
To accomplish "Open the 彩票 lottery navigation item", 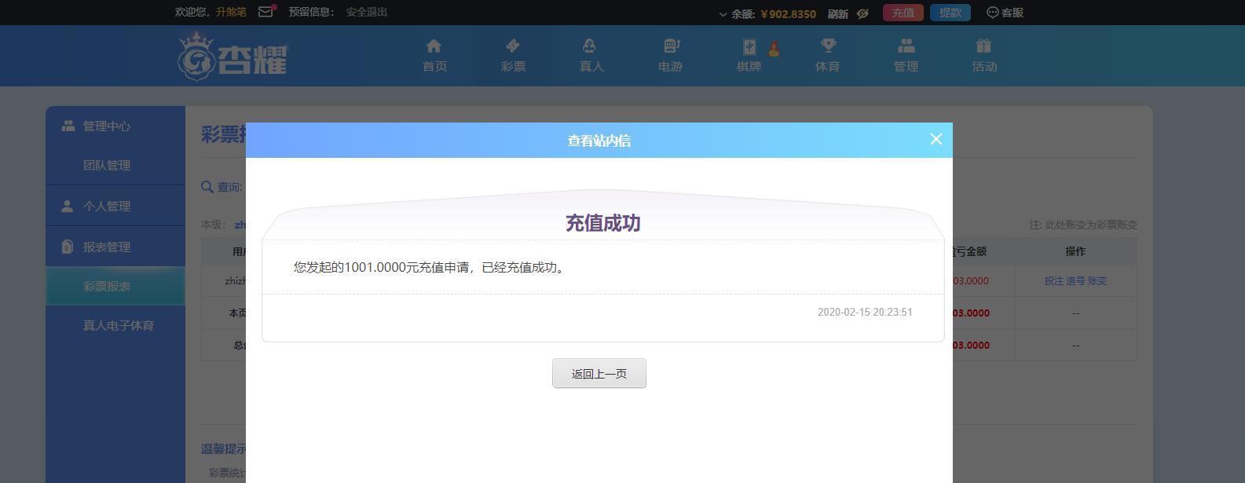I will tap(513, 56).
